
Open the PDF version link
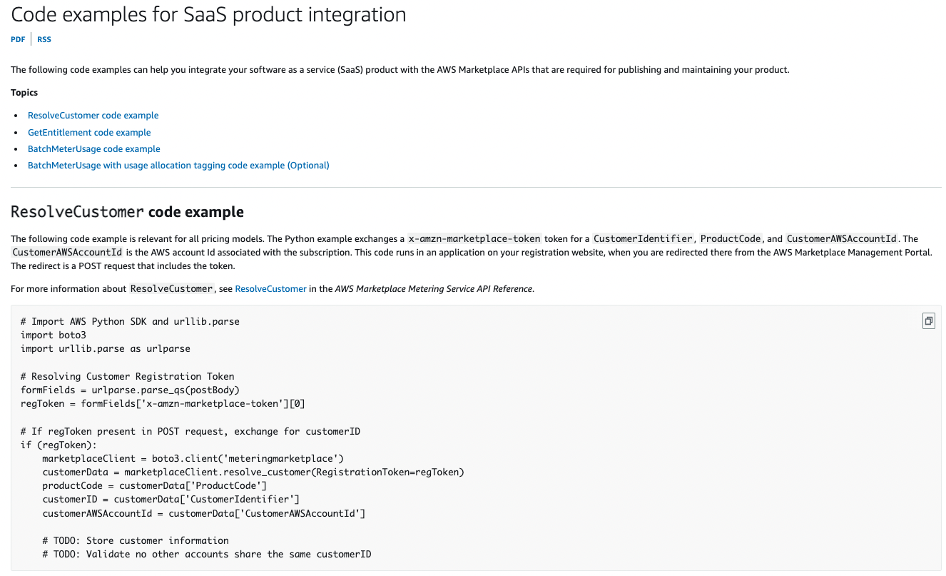coord(18,40)
